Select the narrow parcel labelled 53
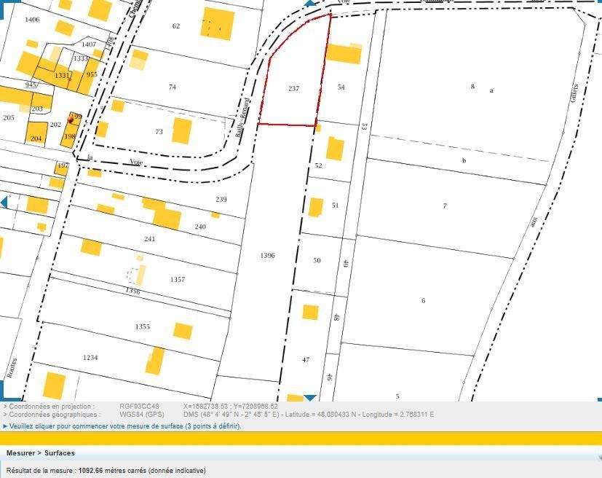Viewport: 602px width, 478px height. [x=365, y=126]
